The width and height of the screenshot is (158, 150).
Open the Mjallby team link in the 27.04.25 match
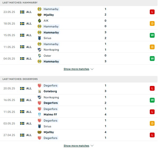(x=49, y=132)
